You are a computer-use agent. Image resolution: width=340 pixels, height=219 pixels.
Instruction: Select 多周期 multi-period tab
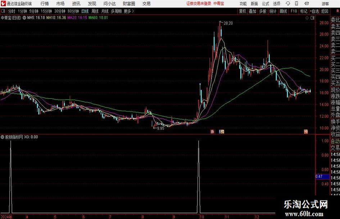[x=116, y=11]
